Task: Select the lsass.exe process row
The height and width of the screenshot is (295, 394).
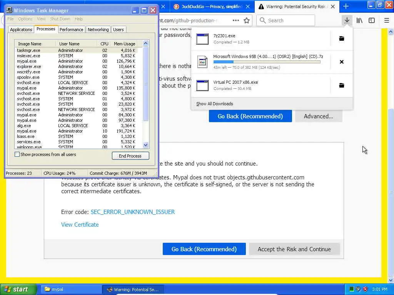Action: pos(77,136)
